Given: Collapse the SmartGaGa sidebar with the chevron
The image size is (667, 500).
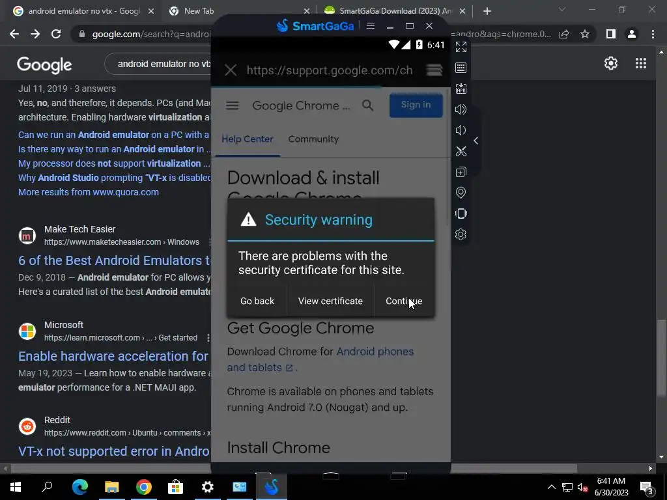Looking at the screenshot, I should click(x=476, y=141).
